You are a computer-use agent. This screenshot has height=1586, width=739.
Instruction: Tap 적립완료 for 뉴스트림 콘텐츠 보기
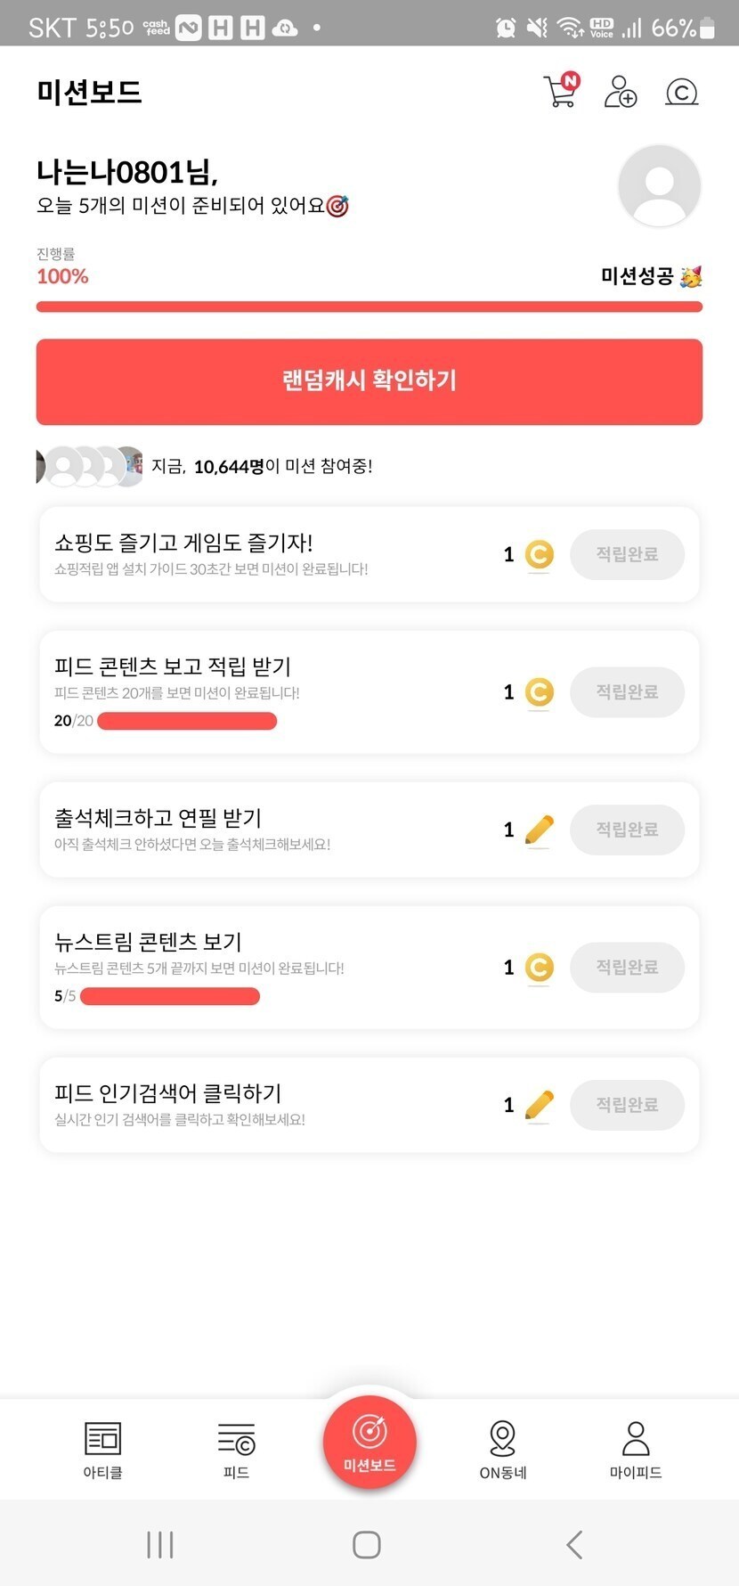pos(627,968)
